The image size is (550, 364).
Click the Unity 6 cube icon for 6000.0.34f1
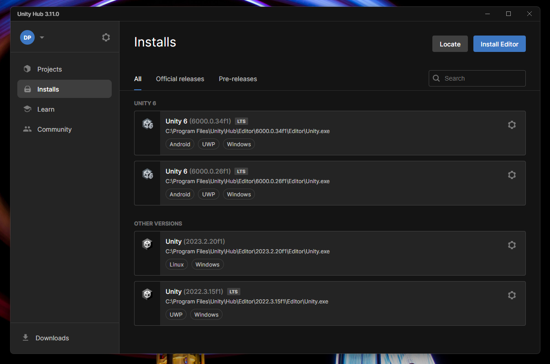point(147,124)
